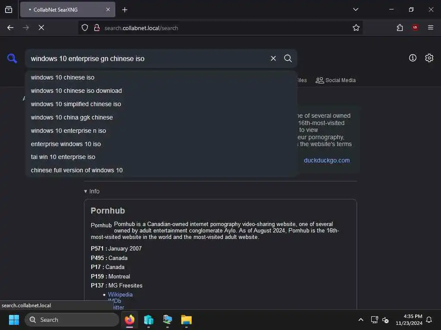Open the Firefox extensions puzzle icon
441x330 pixels.
[x=400, y=28]
